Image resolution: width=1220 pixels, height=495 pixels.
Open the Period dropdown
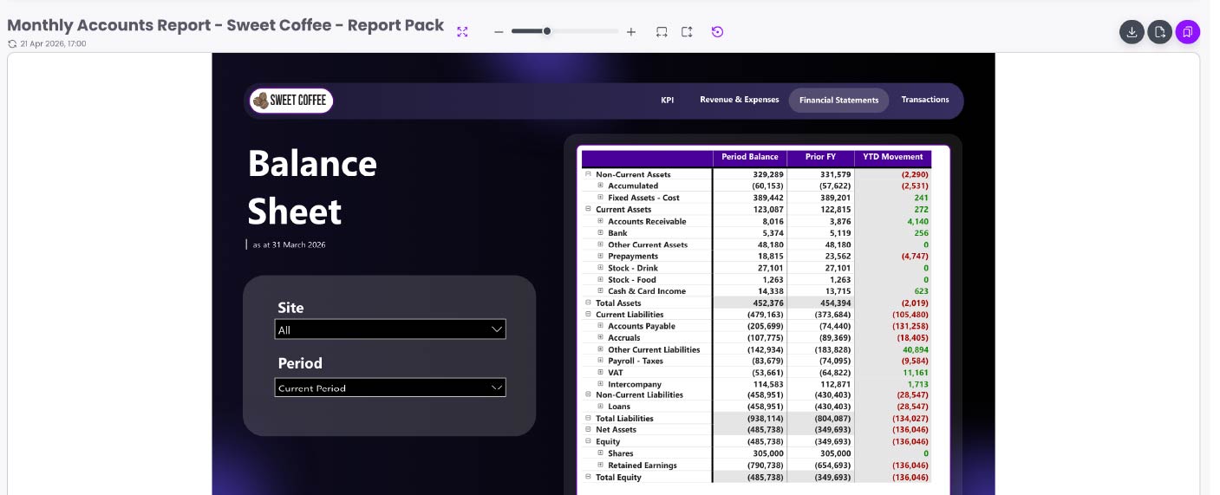(390, 388)
